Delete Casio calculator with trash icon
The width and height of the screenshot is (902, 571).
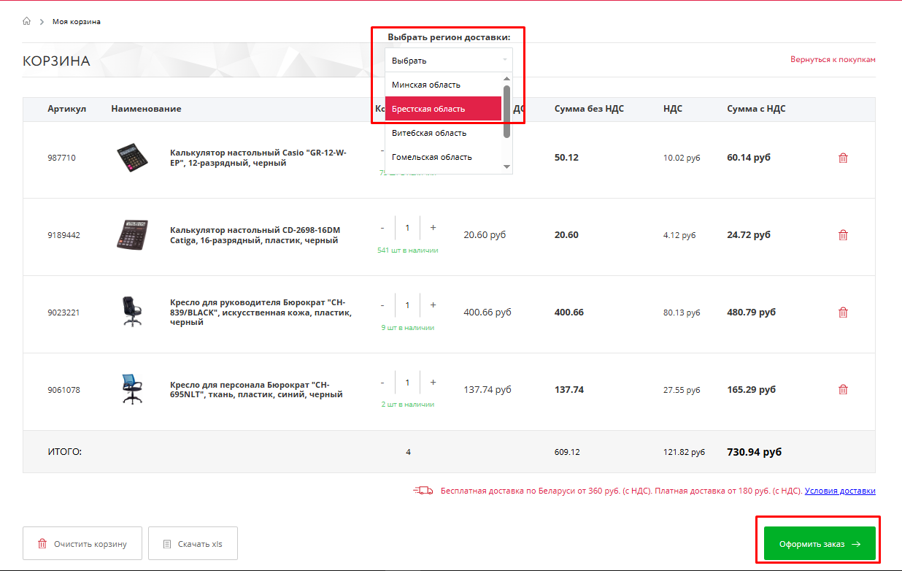coord(843,158)
